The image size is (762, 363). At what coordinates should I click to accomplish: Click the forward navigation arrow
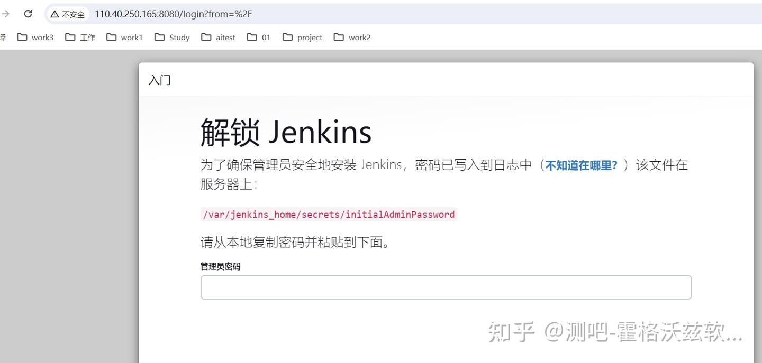(x=5, y=14)
